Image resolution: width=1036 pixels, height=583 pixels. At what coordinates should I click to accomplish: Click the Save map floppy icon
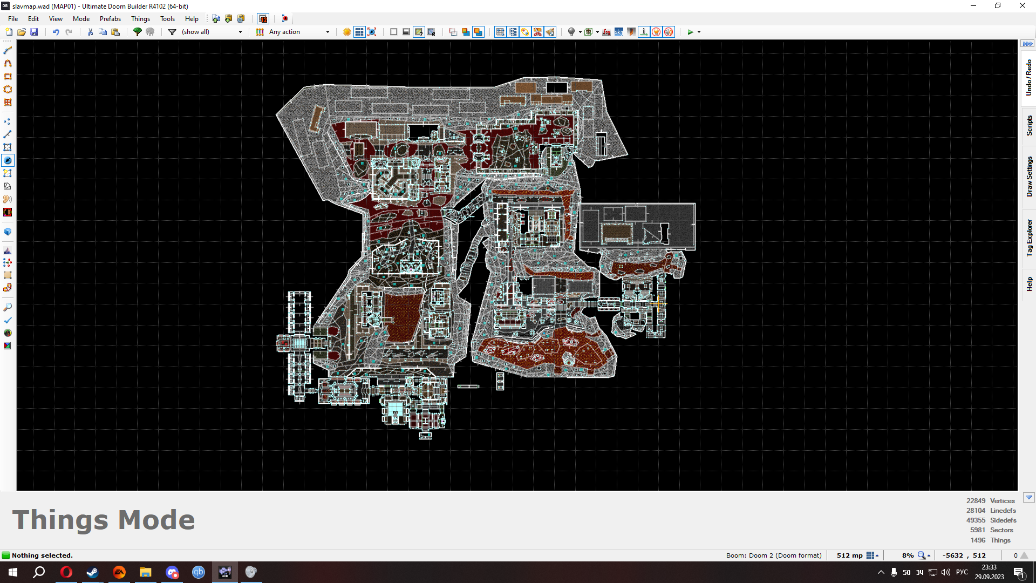(34, 32)
